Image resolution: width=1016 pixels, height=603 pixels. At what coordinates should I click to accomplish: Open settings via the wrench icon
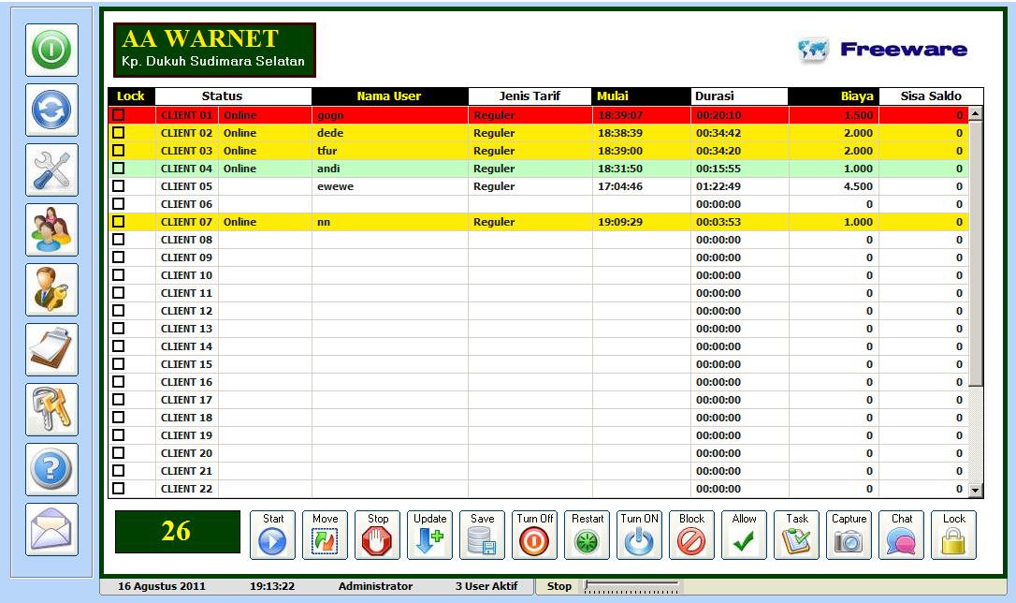51,169
